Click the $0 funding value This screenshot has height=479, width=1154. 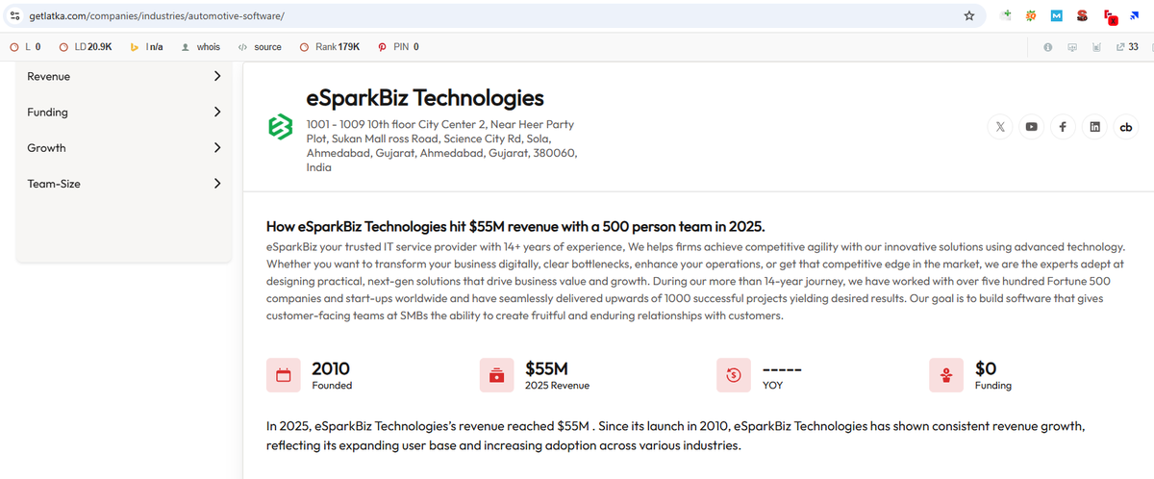click(x=986, y=368)
